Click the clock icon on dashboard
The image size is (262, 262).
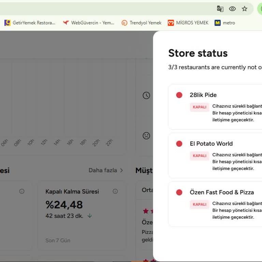tap(146, 96)
